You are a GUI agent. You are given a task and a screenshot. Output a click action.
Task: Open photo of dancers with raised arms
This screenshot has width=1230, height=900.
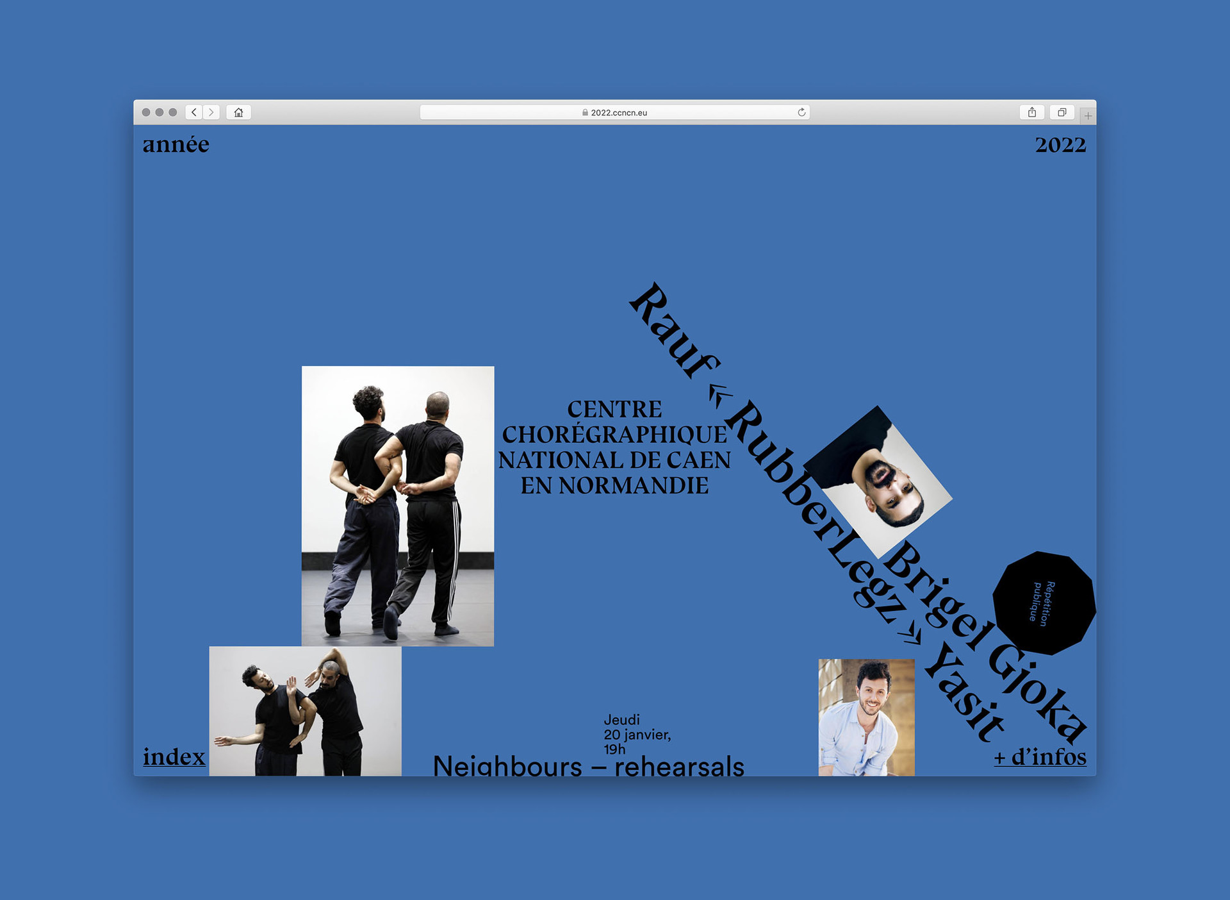(306, 711)
